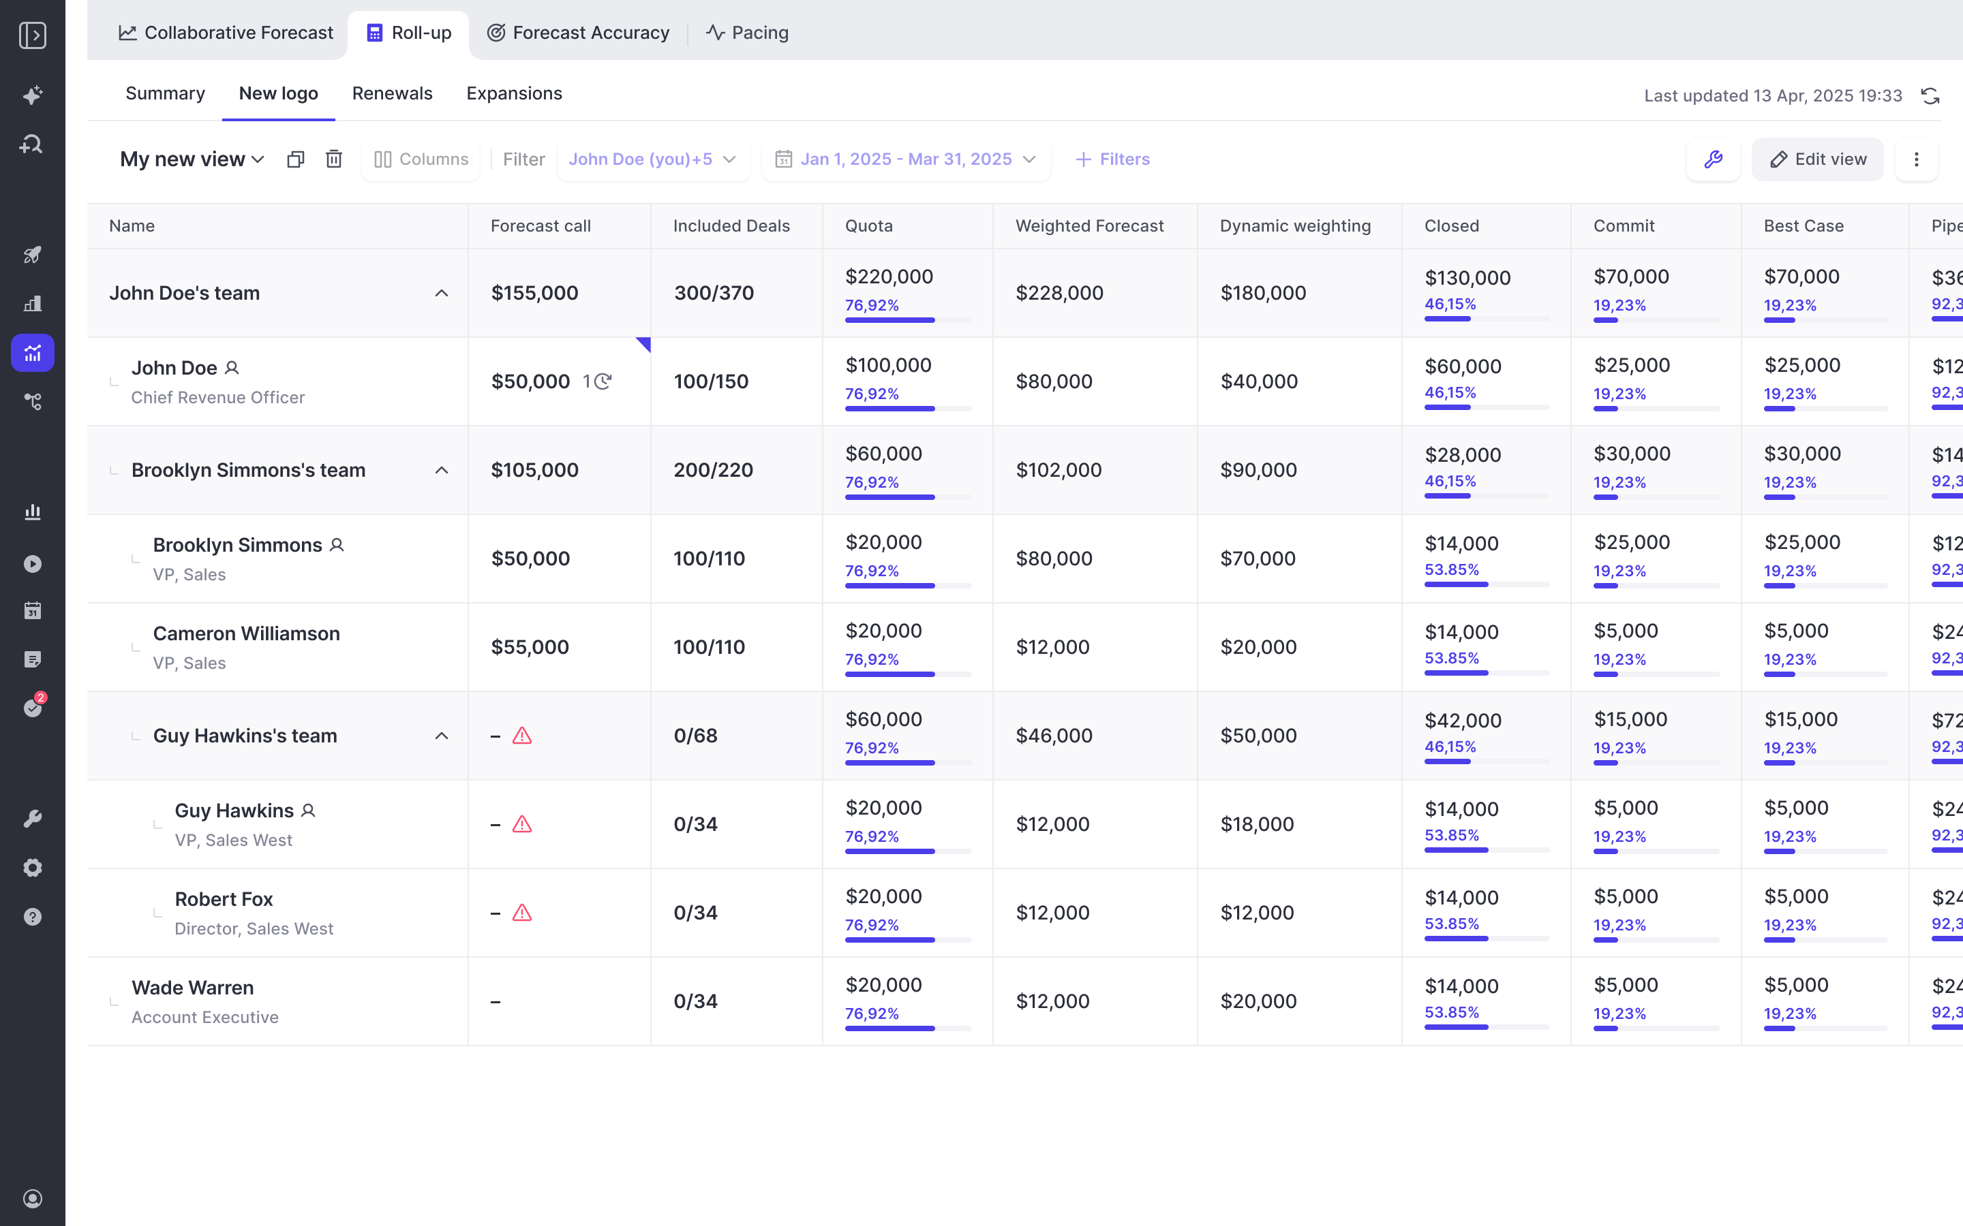The image size is (1963, 1226).
Task: Open the user profile icon at sidebar bottom
Action: coord(33,1199)
